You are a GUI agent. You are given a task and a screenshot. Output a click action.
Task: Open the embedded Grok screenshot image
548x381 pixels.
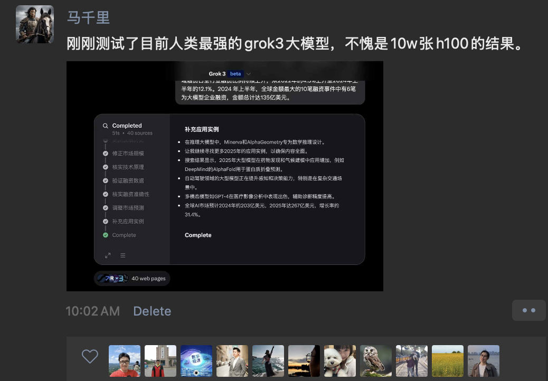(225, 176)
